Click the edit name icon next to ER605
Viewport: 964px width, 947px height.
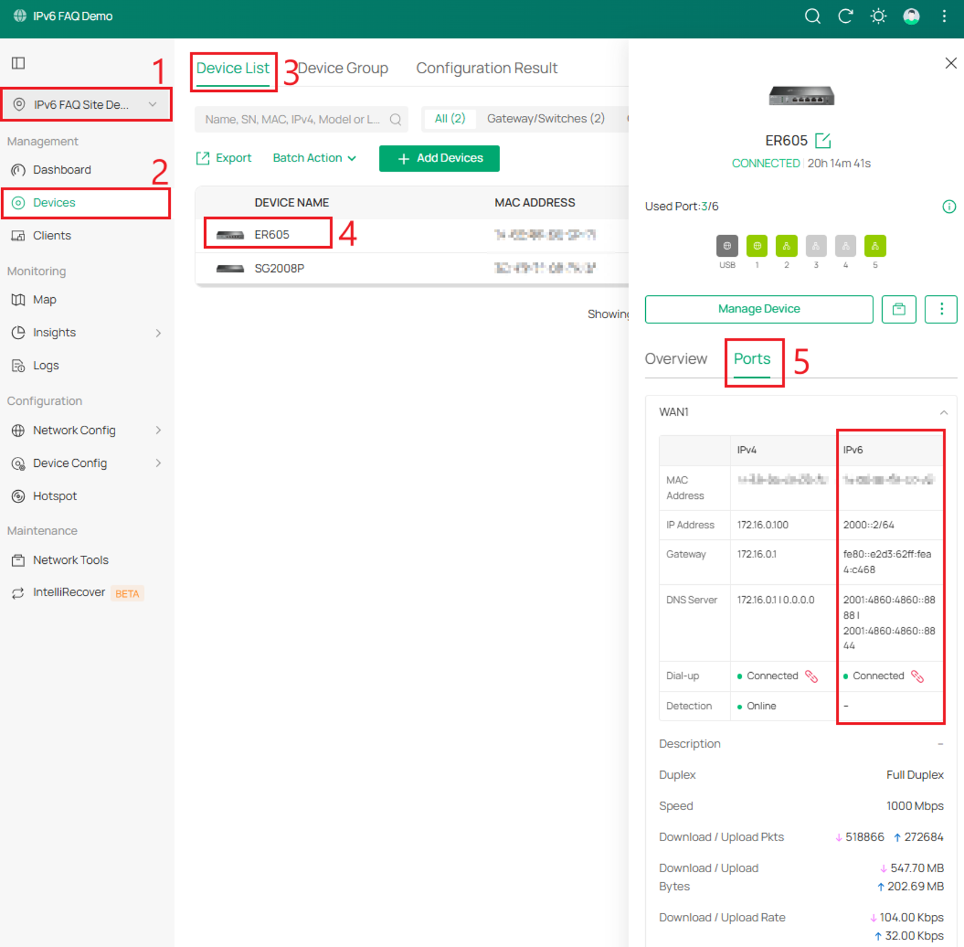[822, 140]
